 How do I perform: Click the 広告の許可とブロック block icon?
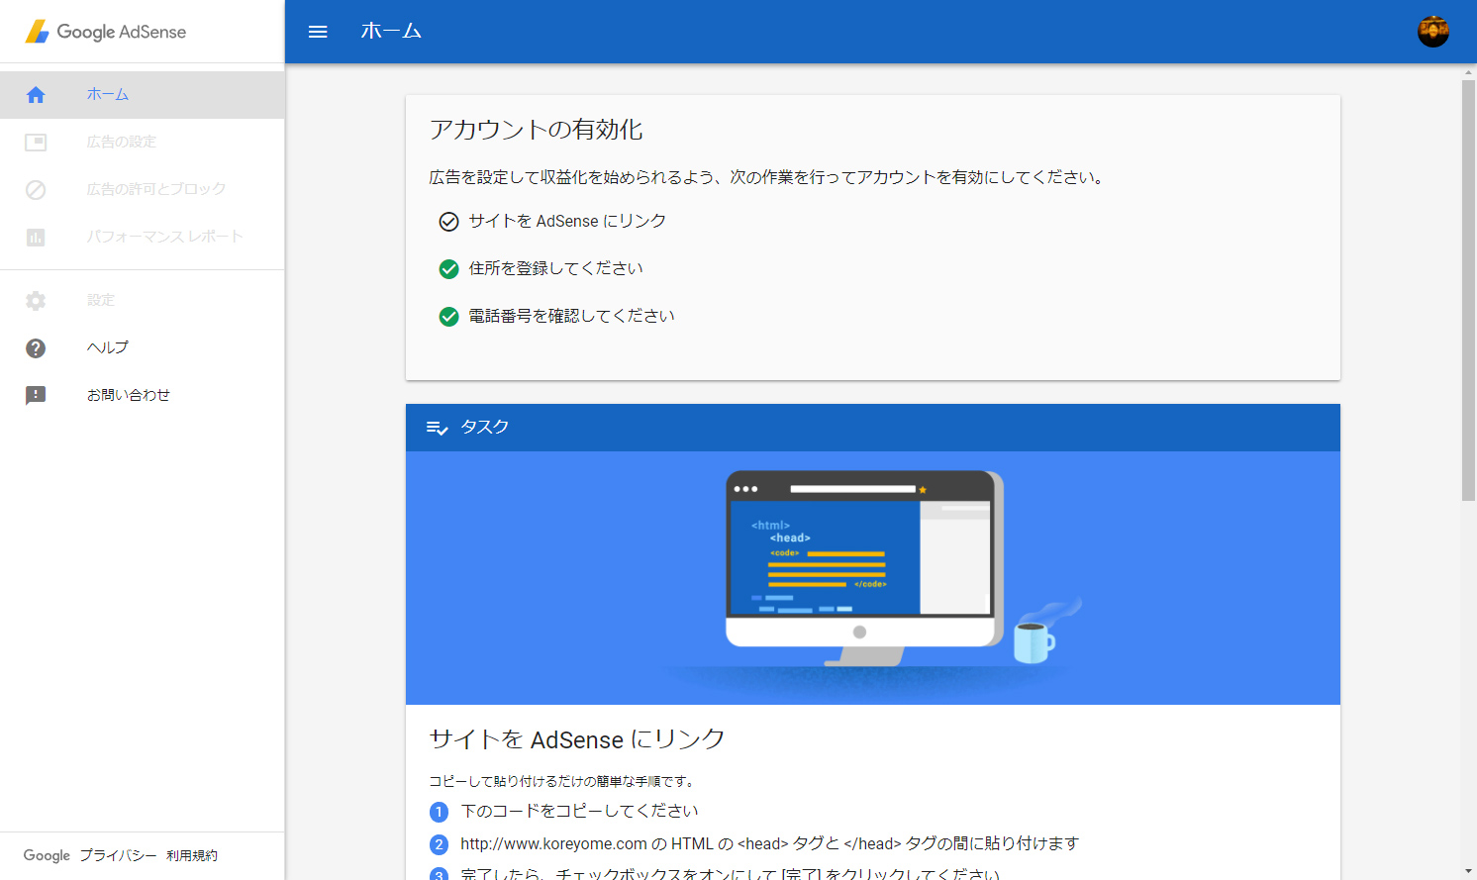point(36,190)
